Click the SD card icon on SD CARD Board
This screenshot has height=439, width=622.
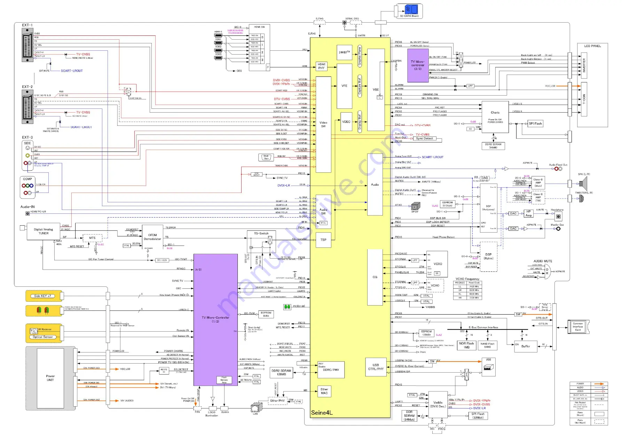click(x=411, y=9)
